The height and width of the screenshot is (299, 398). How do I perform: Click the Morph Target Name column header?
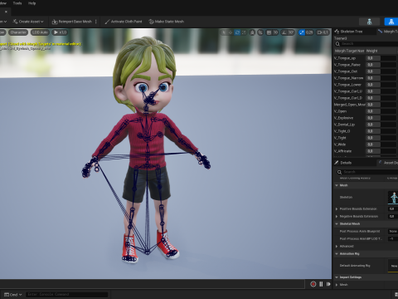tap(349, 51)
